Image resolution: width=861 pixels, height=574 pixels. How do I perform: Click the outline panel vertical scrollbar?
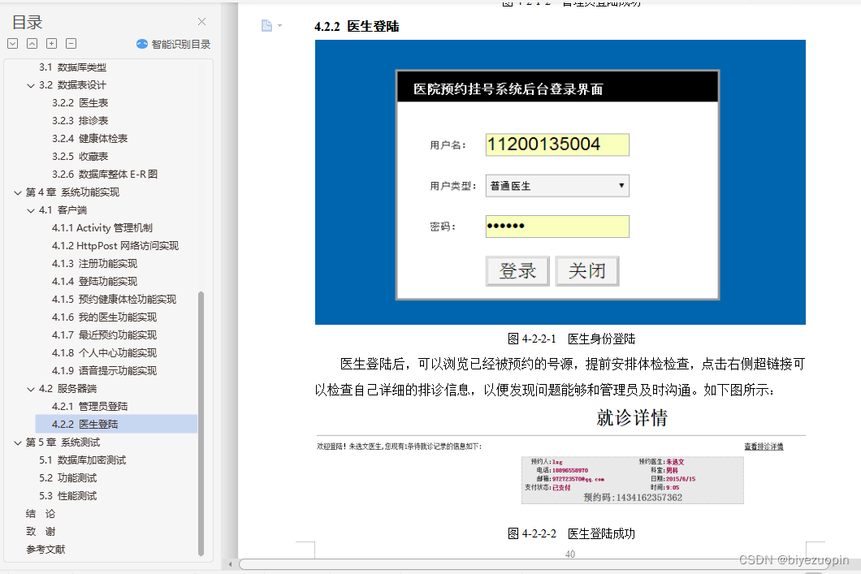coord(201,423)
